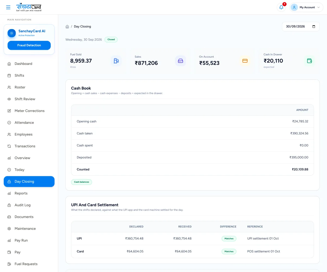Open the Roster page
The image size is (327, 272).
[x=29, y=87]
